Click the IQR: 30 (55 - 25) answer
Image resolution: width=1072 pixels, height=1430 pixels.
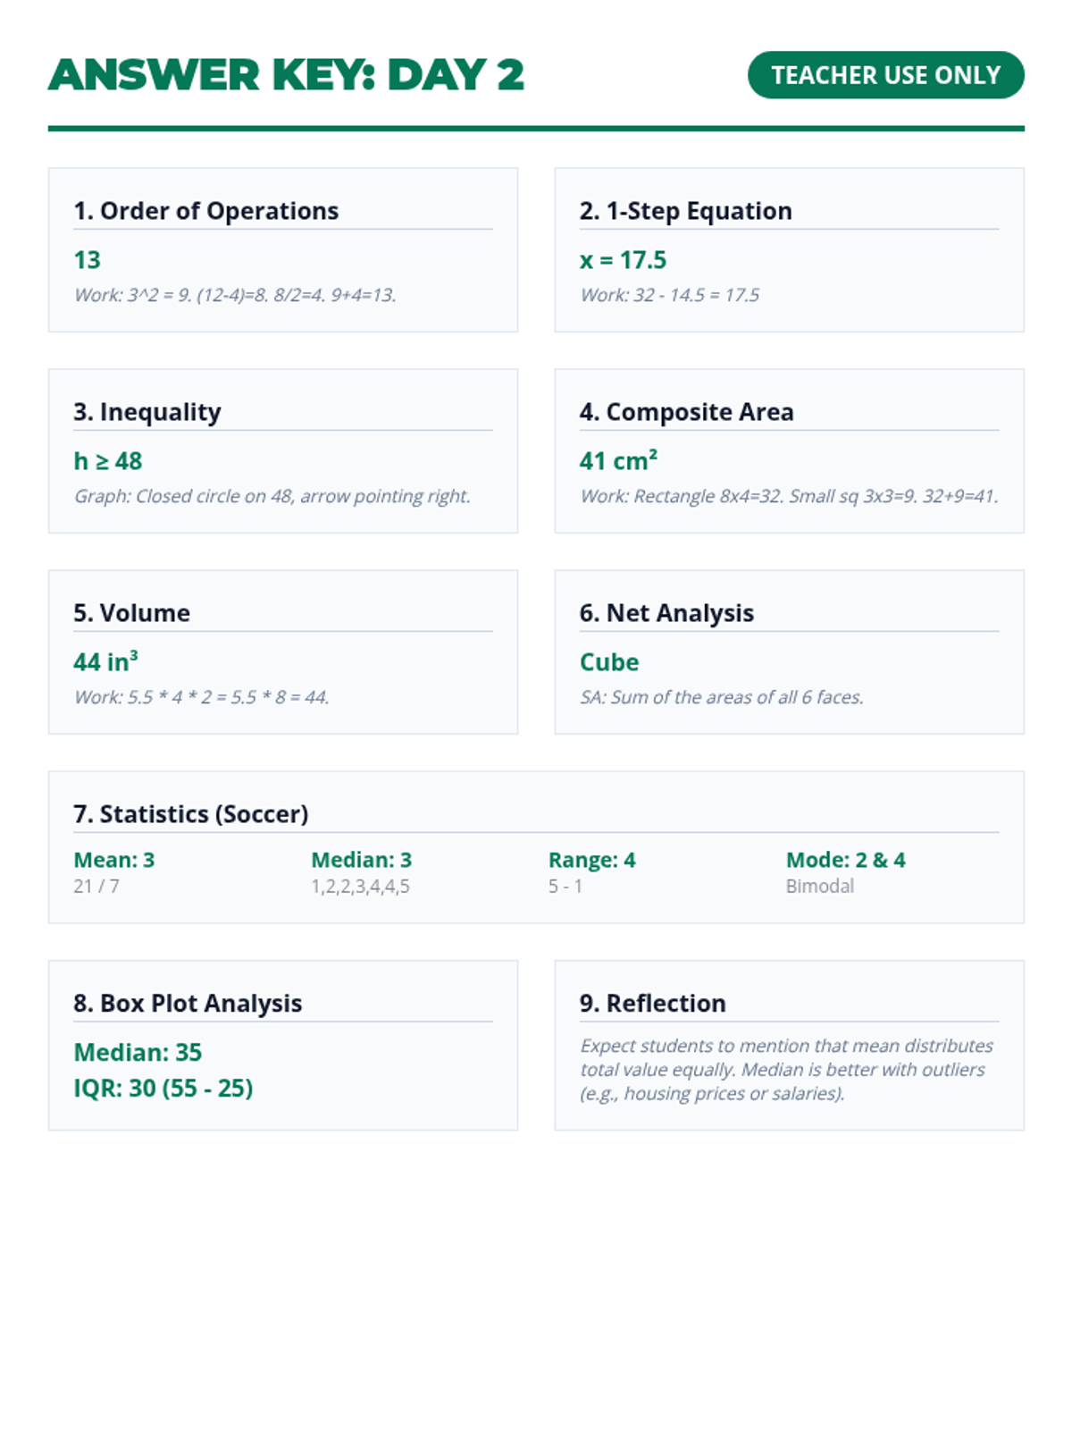(163, 1089)
